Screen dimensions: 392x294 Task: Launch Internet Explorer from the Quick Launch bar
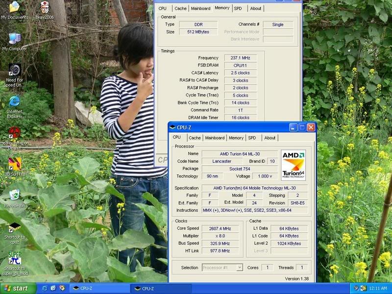pyautogui.click(x=45, y=288)
